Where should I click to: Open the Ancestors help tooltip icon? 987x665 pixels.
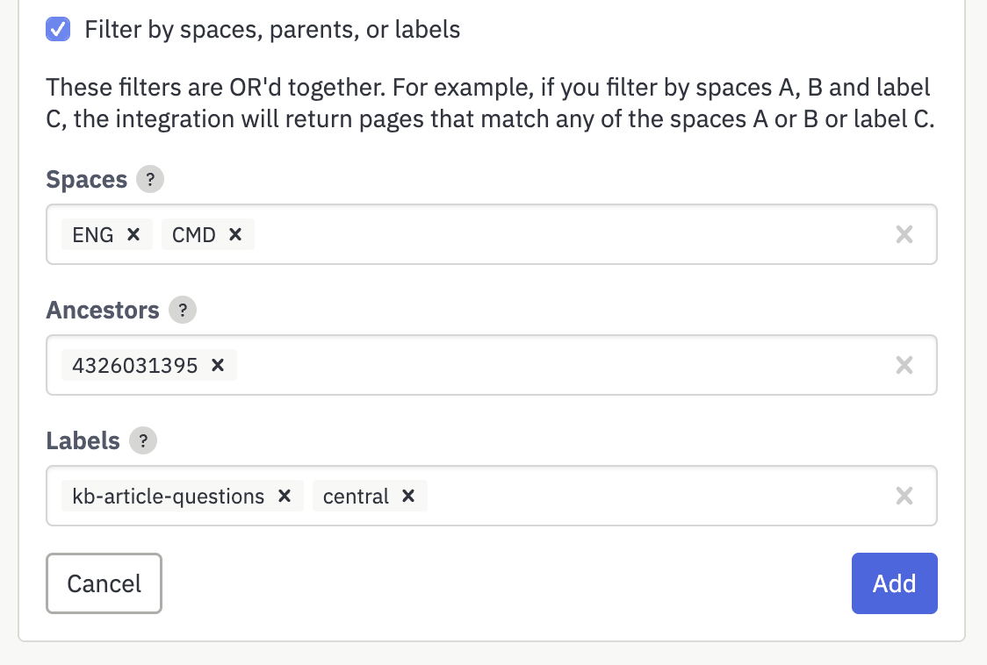183,311
